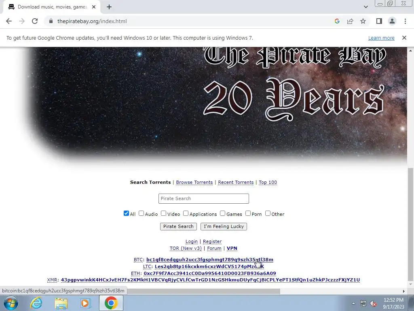View site information lock icon
The image size is (414, 311).
click(51, 21)
